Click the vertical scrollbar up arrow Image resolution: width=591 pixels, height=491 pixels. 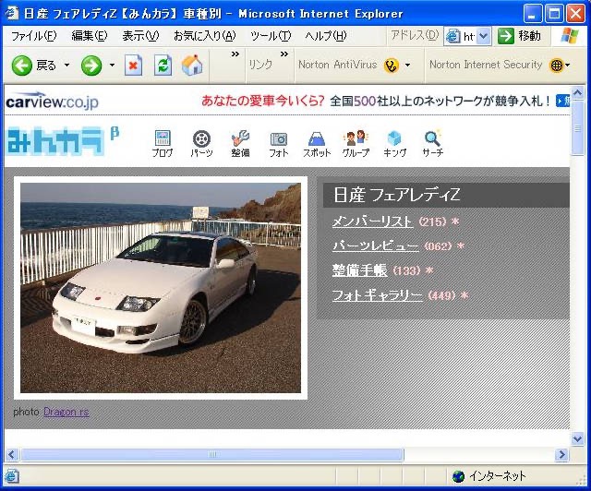tap(577, 92)
